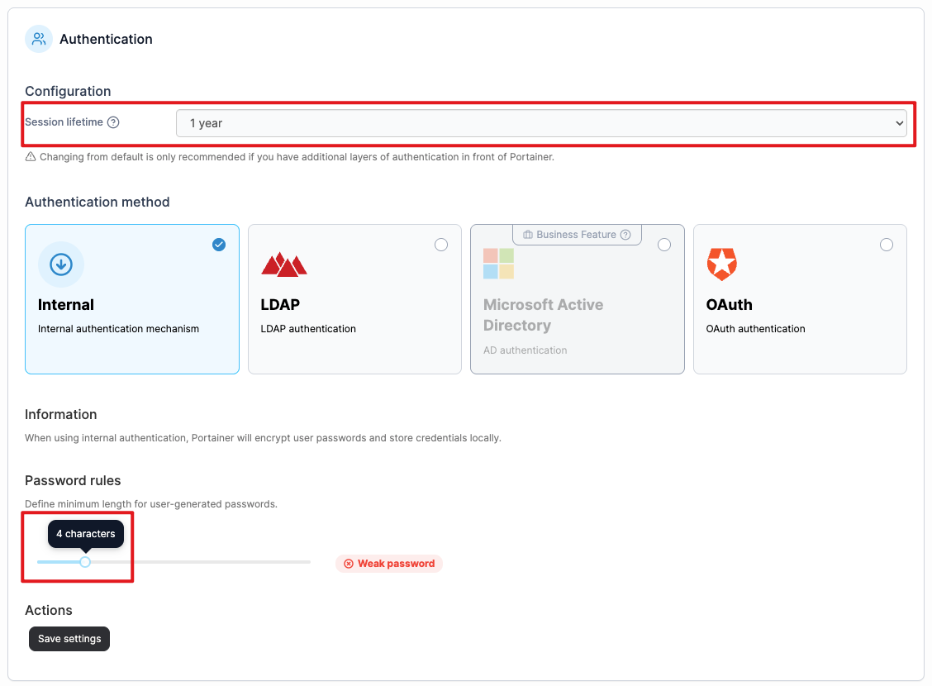932x686 pixels.
Task: Click the Weak password error icon
Action: pos(349,564)
